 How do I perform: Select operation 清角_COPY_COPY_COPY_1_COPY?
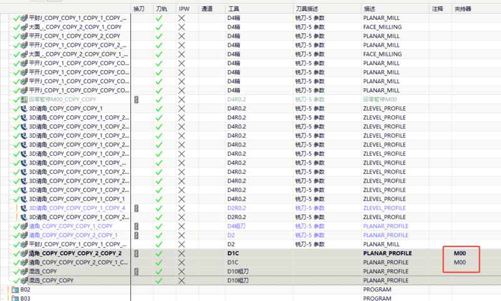tap(71, 227)
